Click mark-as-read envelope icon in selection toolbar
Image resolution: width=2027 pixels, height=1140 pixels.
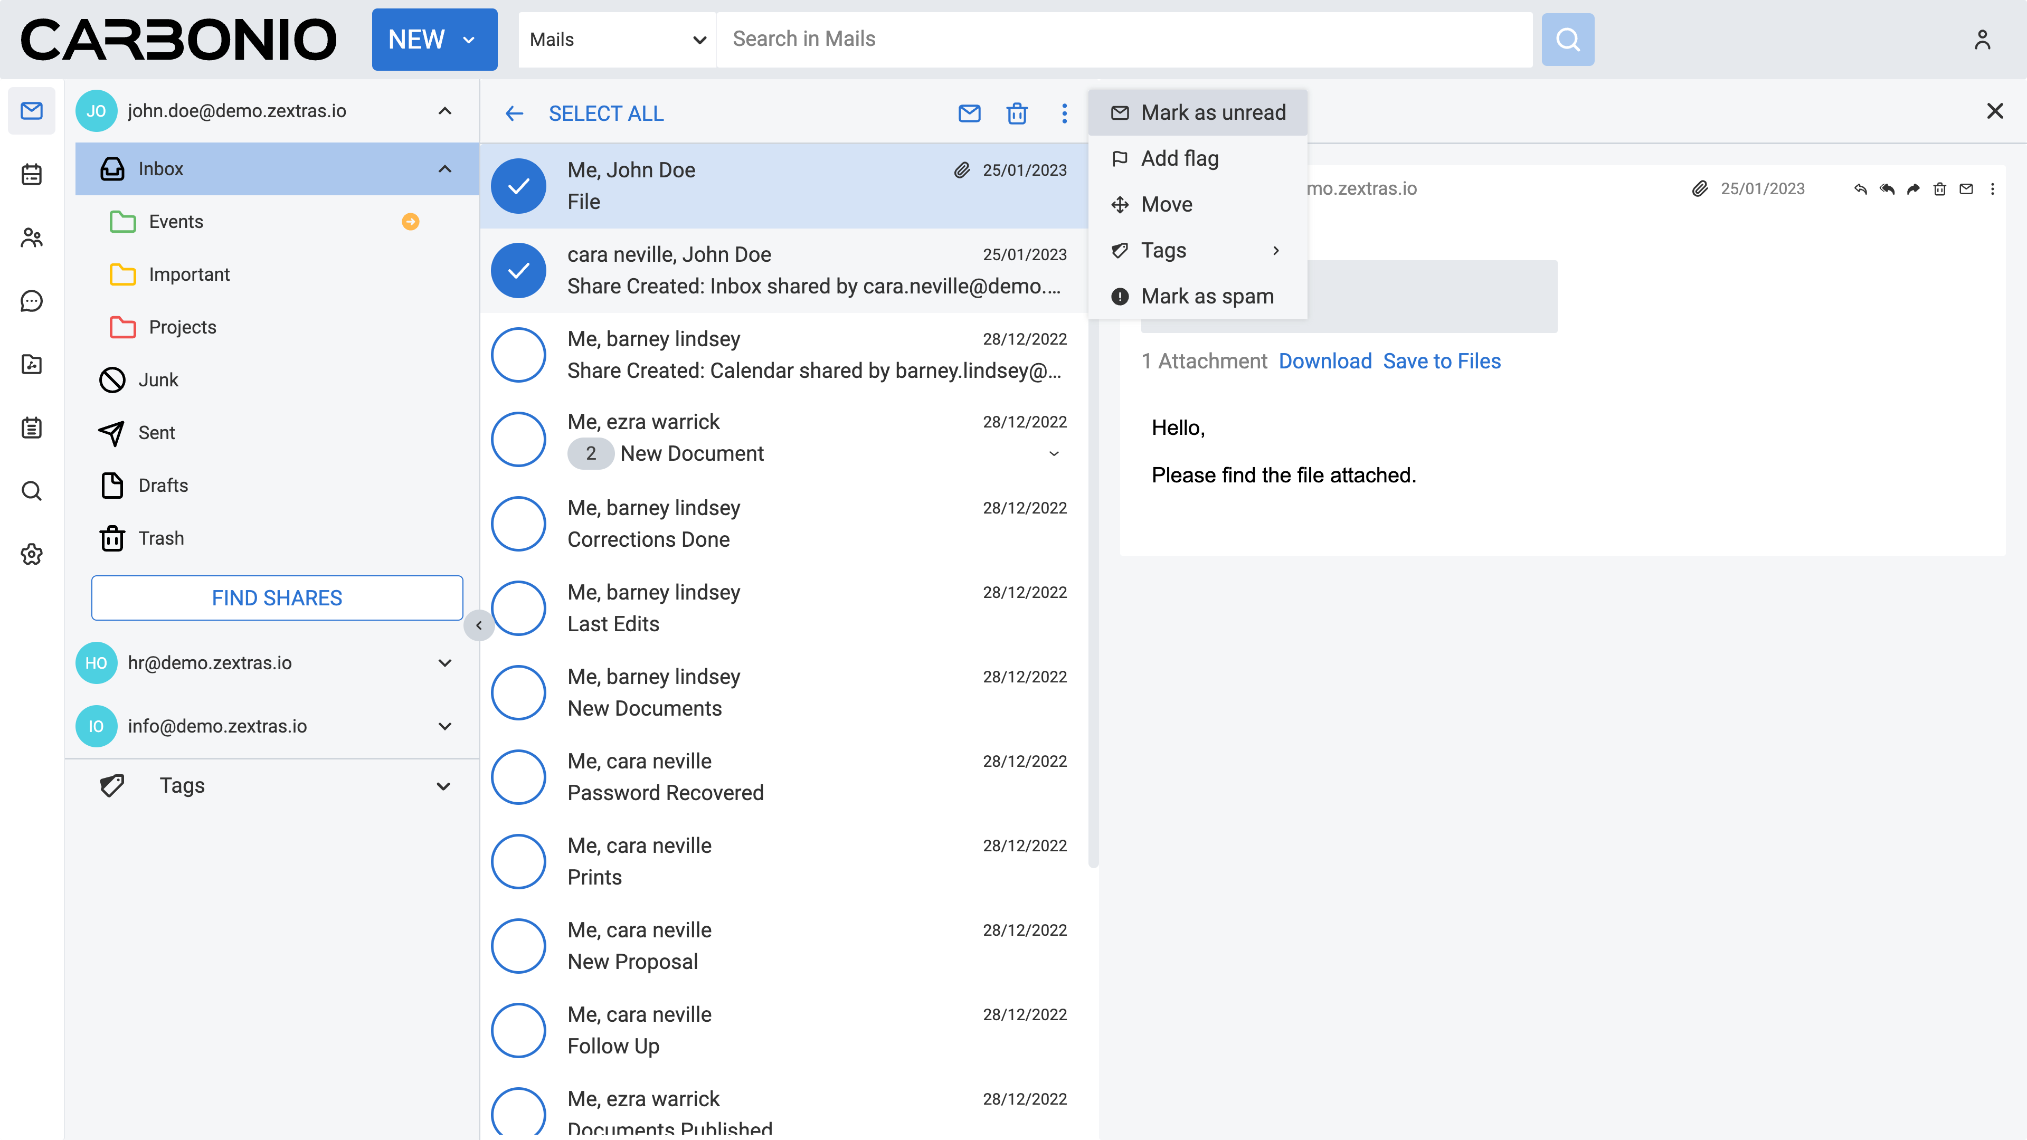(970, 113)
